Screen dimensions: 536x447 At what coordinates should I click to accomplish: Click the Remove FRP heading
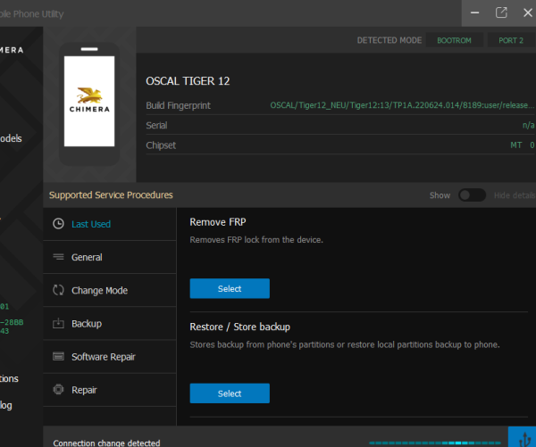(218, 222)
